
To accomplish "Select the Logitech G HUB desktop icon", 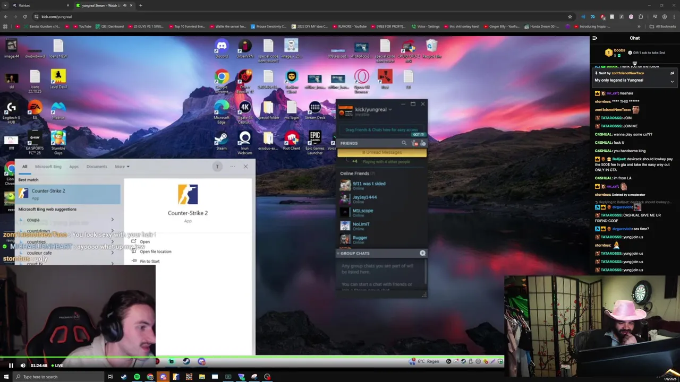I will (x=11, y=112).
